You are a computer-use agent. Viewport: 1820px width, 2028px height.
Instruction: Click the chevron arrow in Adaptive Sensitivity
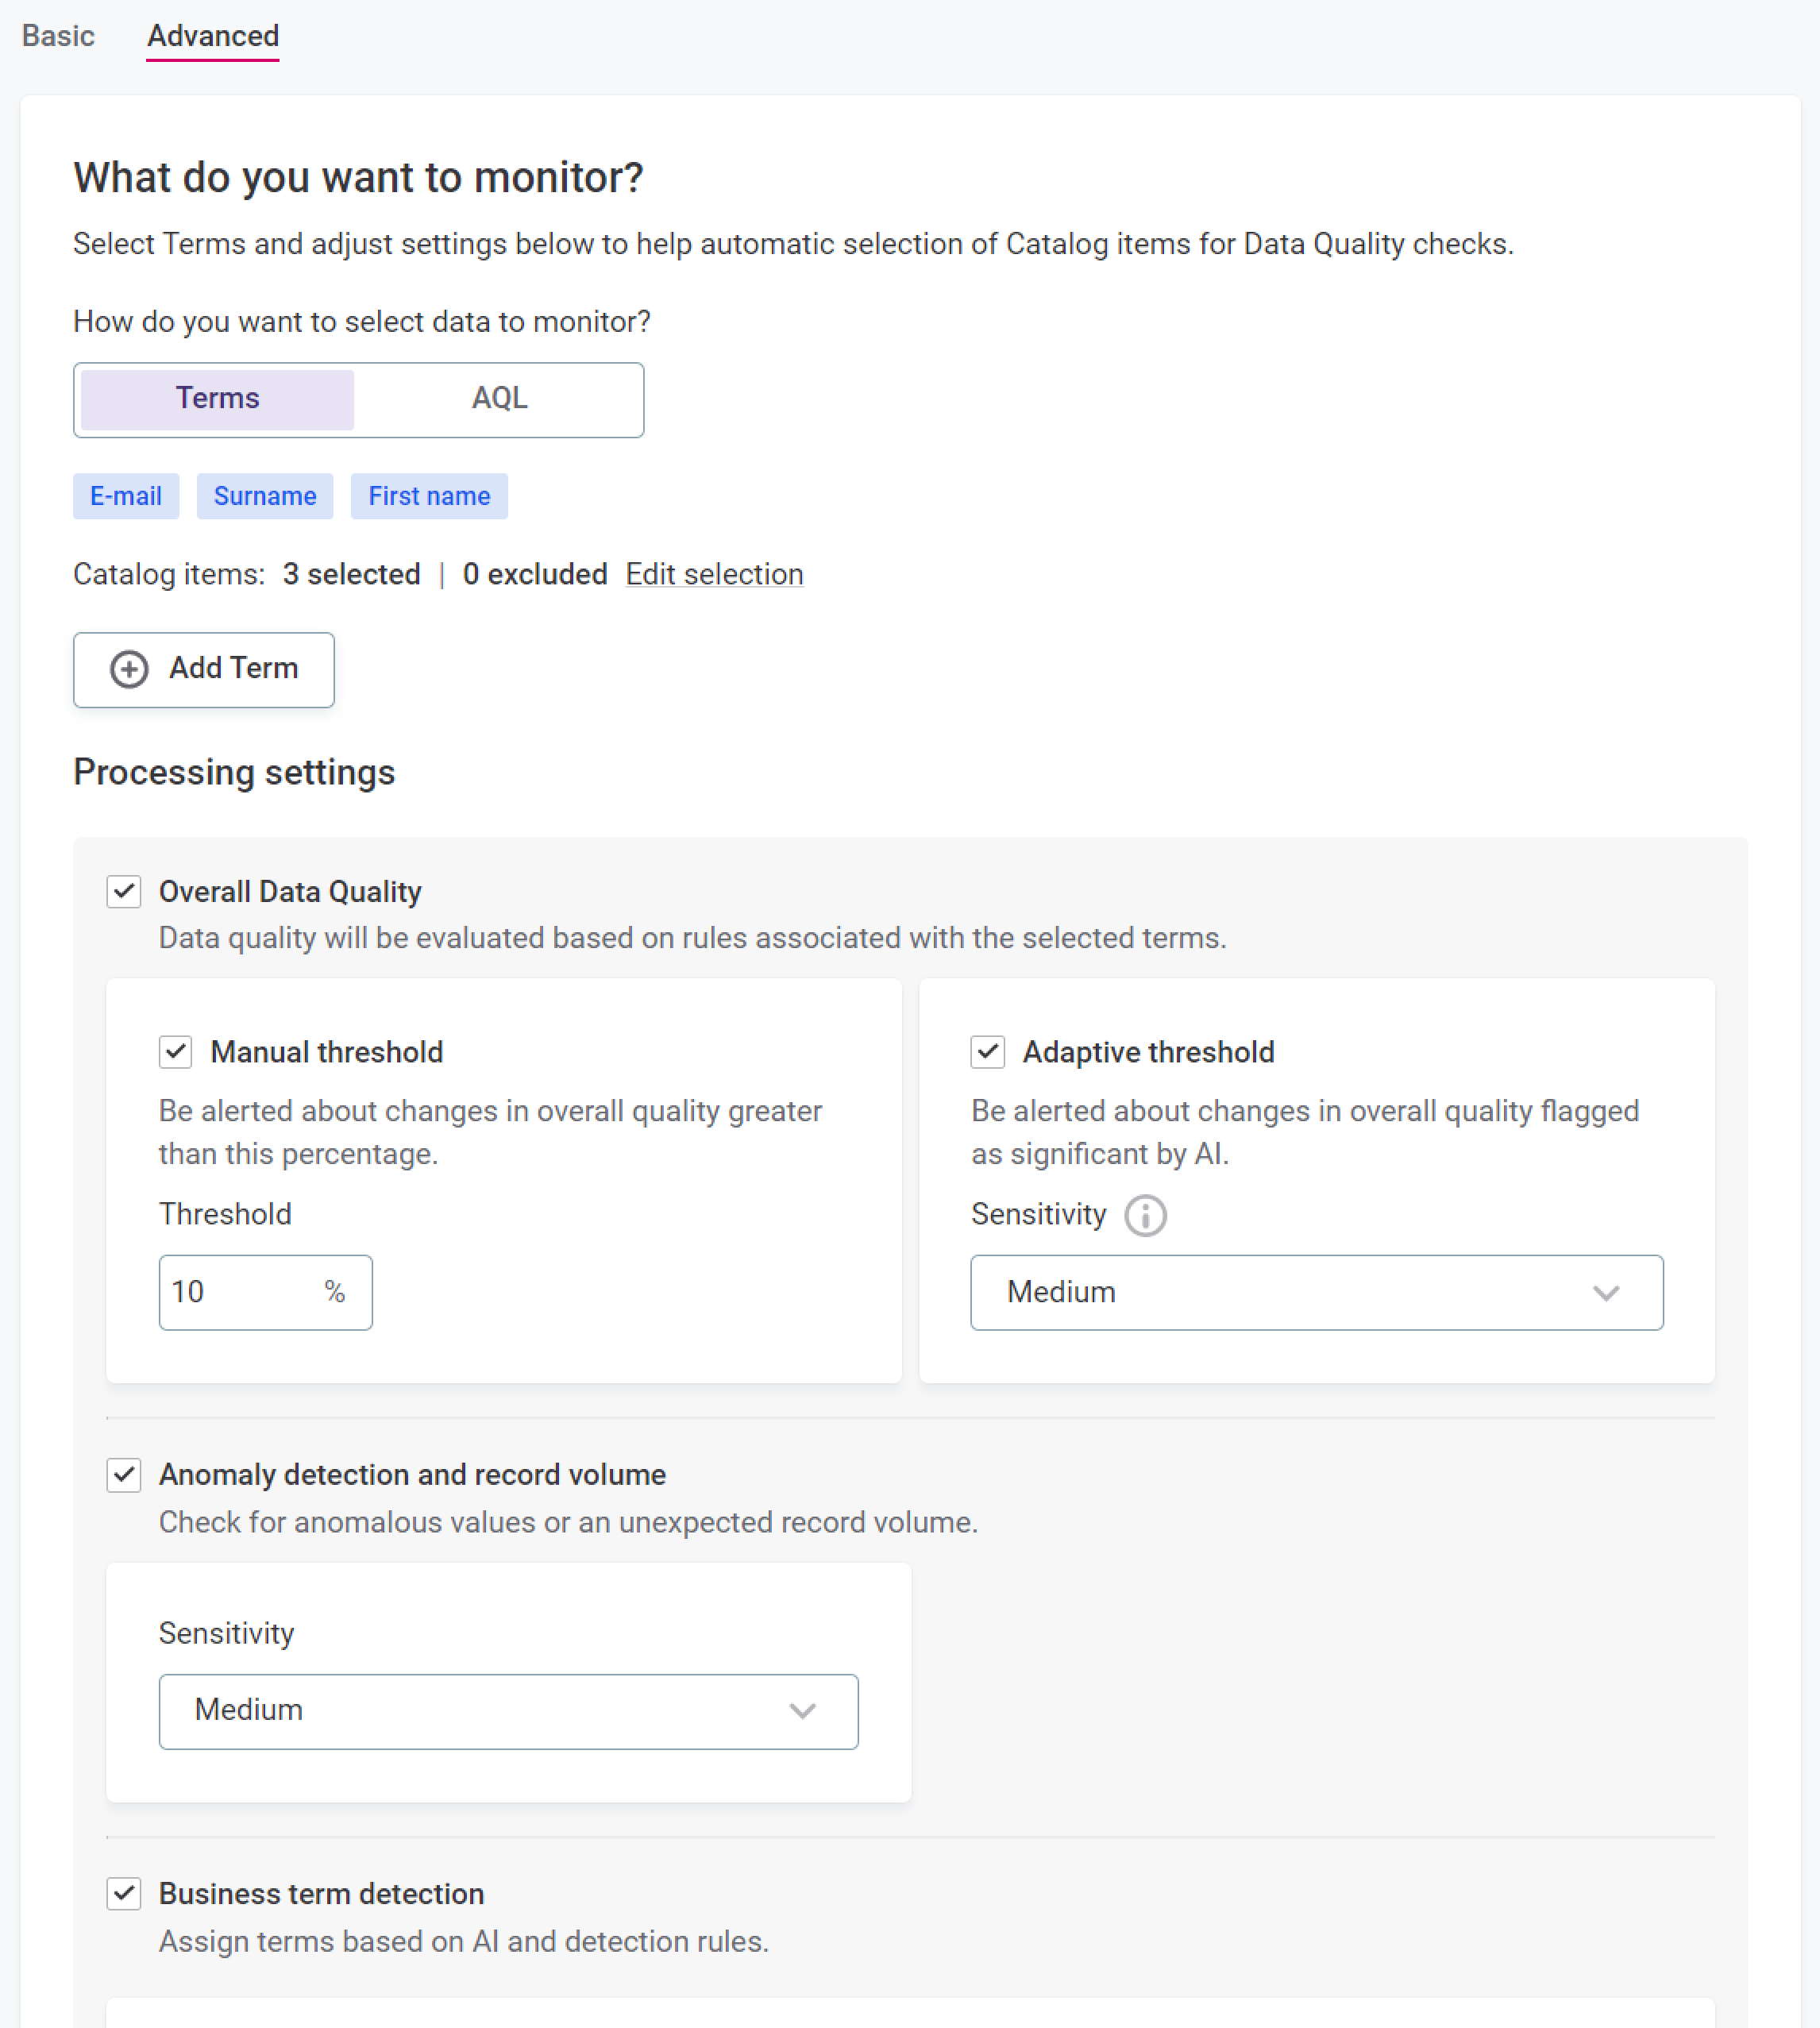(1606, 1292)
